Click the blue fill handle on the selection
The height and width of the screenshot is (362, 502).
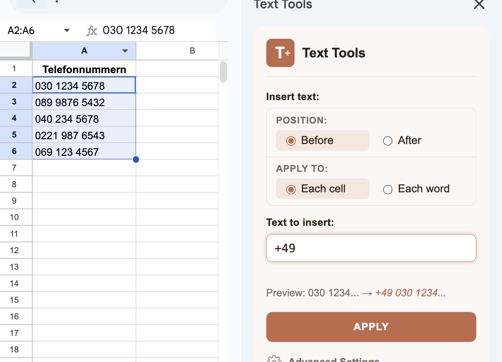pyautogui.click(x=136, y=160)
